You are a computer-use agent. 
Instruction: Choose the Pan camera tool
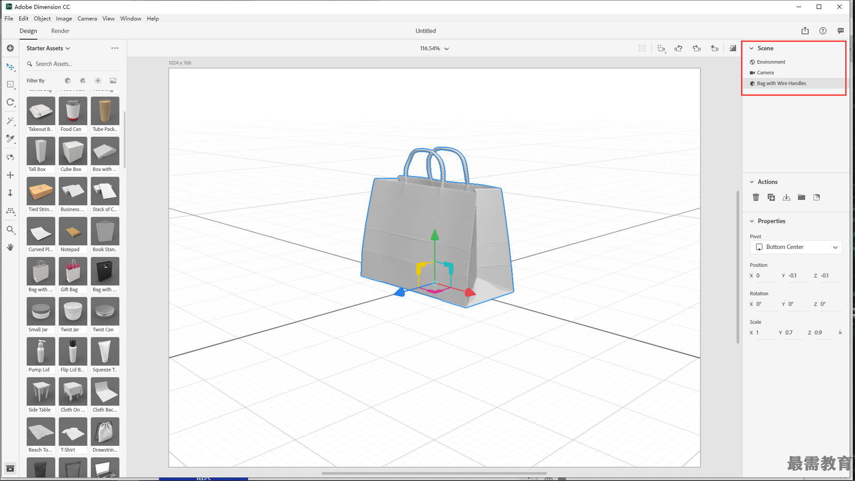pos(10,175)
